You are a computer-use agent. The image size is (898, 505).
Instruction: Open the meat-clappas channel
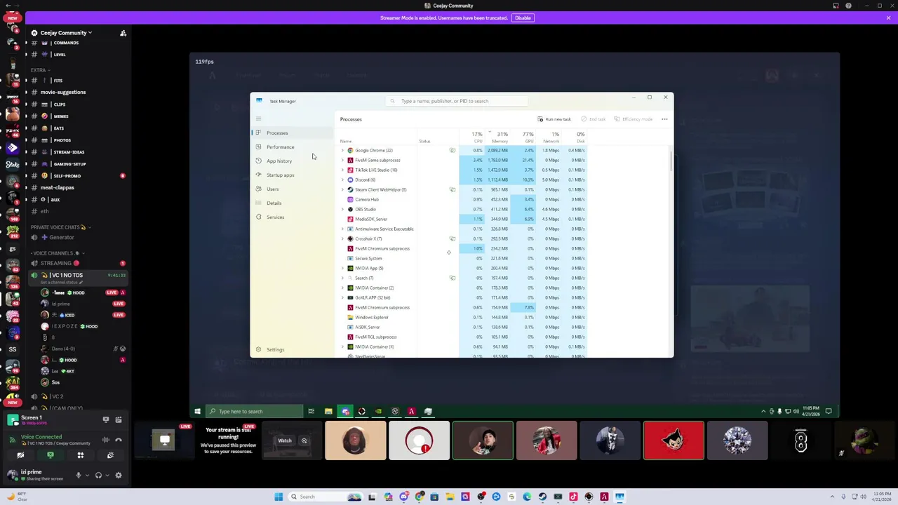coord(57,187)
